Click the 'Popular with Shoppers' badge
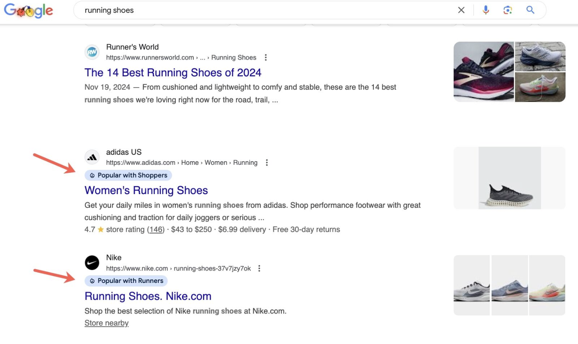 (128, 175)
